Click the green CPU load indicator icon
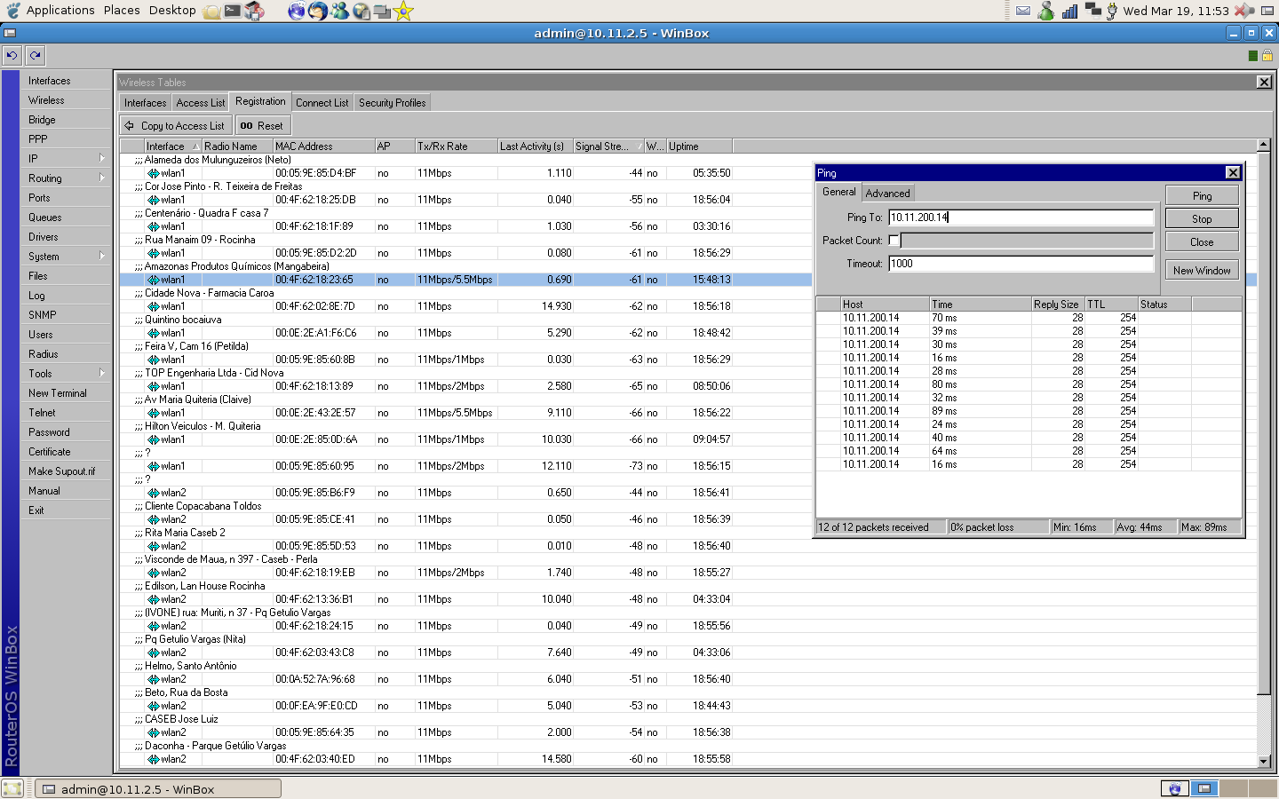 [1252, 55]
